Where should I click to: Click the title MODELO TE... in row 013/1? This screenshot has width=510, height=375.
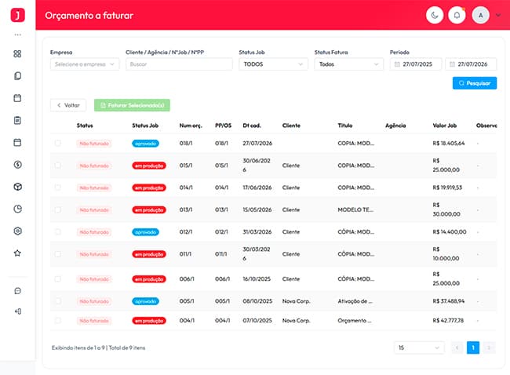[x=355, y=209]
